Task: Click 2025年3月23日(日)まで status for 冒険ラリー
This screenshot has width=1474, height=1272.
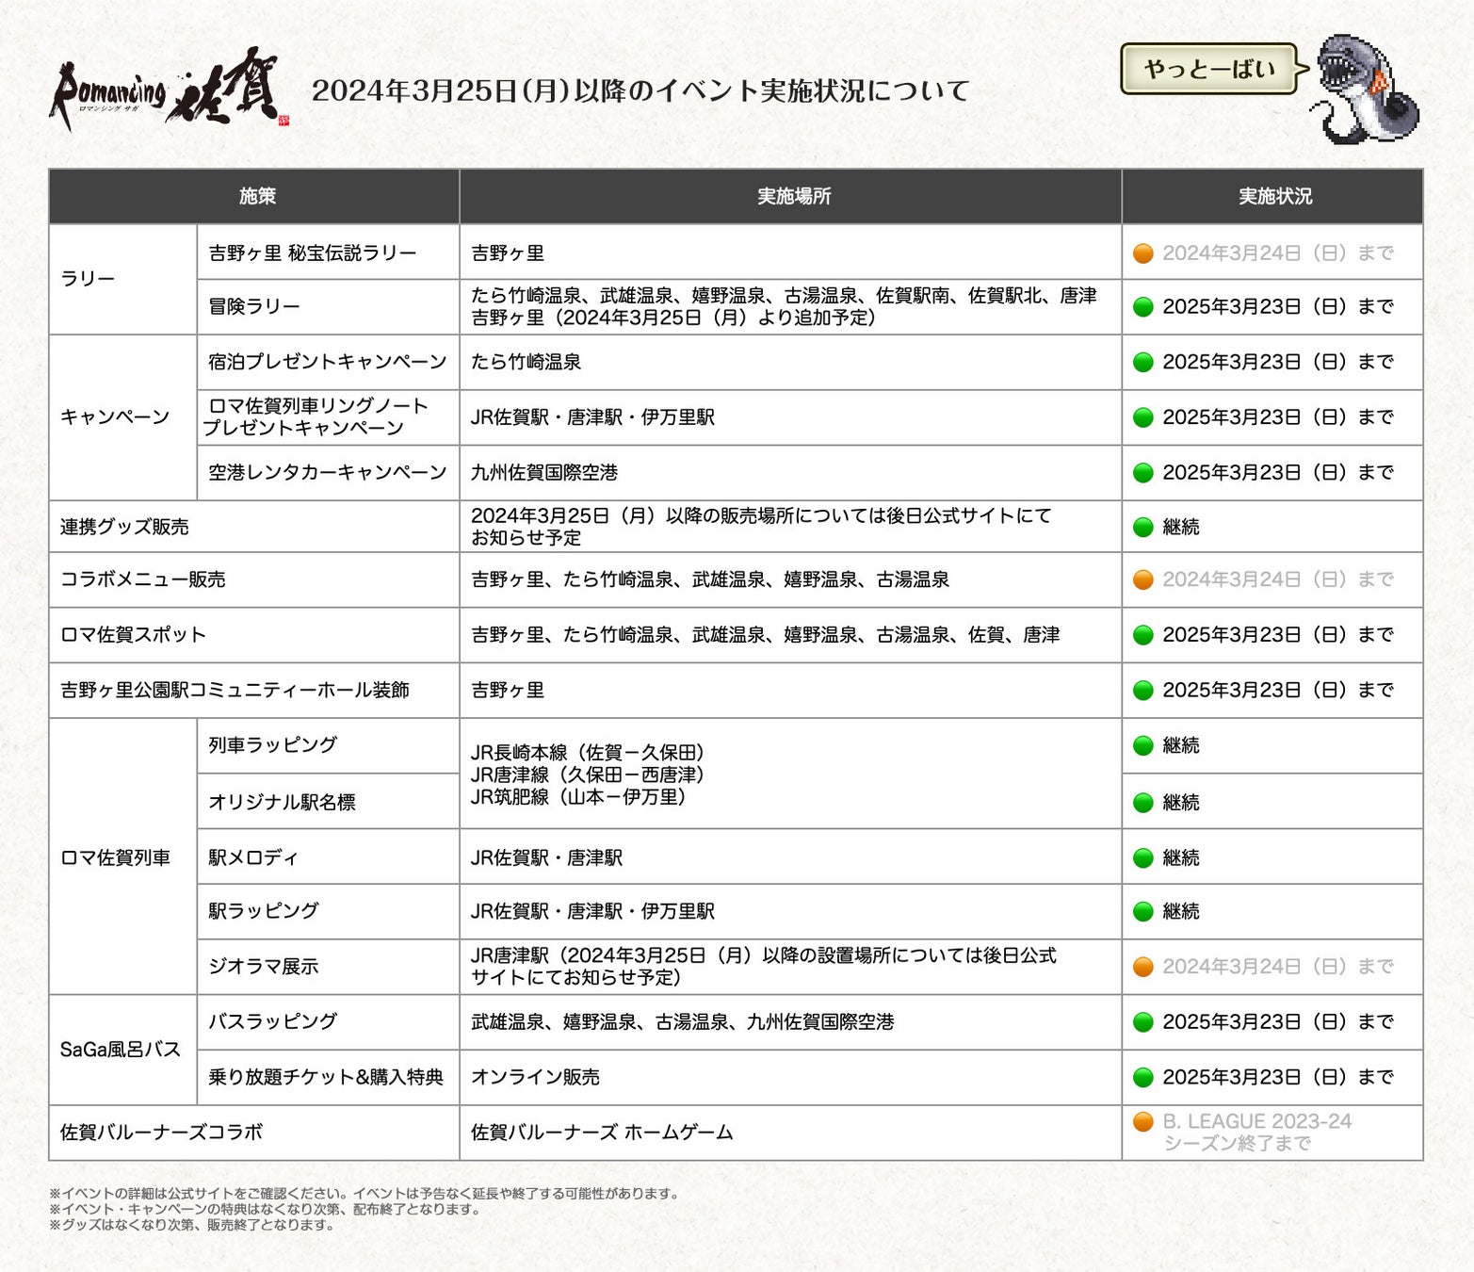Action: coord(1278,307)
